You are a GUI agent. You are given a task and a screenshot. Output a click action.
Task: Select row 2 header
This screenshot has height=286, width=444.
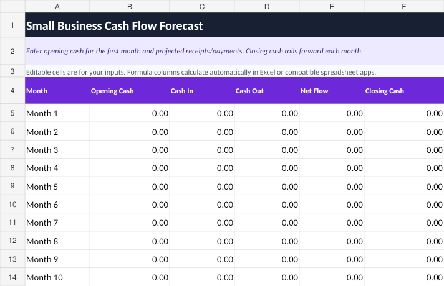click(12, 51)
